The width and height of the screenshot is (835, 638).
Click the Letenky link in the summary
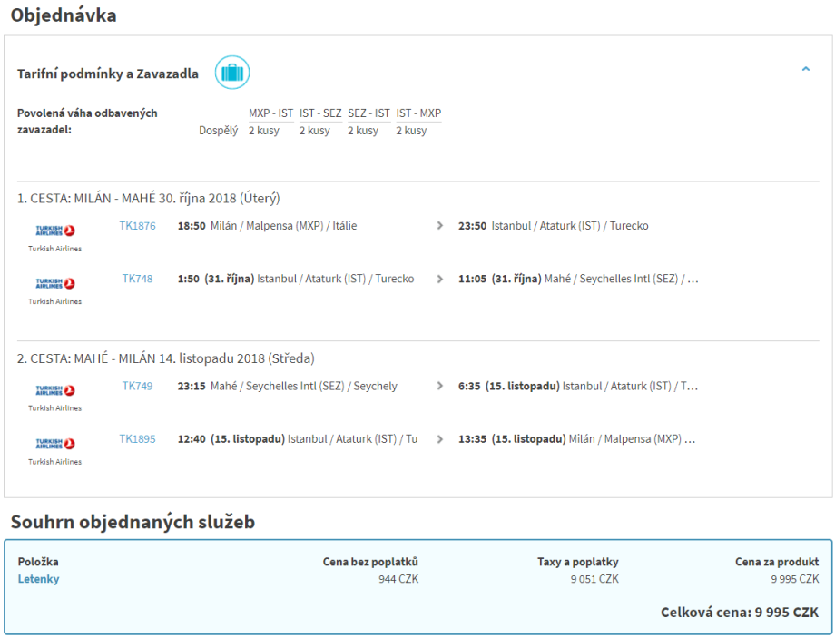tap(39, 579)
